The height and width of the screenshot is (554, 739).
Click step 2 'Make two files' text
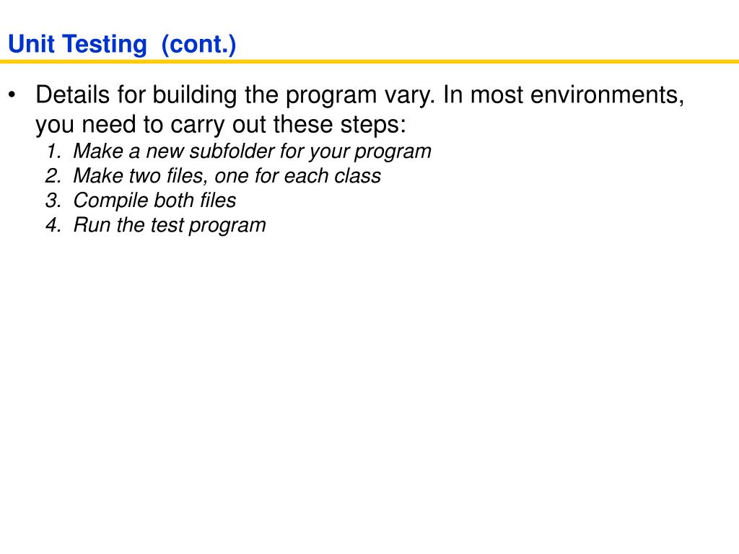point(227,176)
